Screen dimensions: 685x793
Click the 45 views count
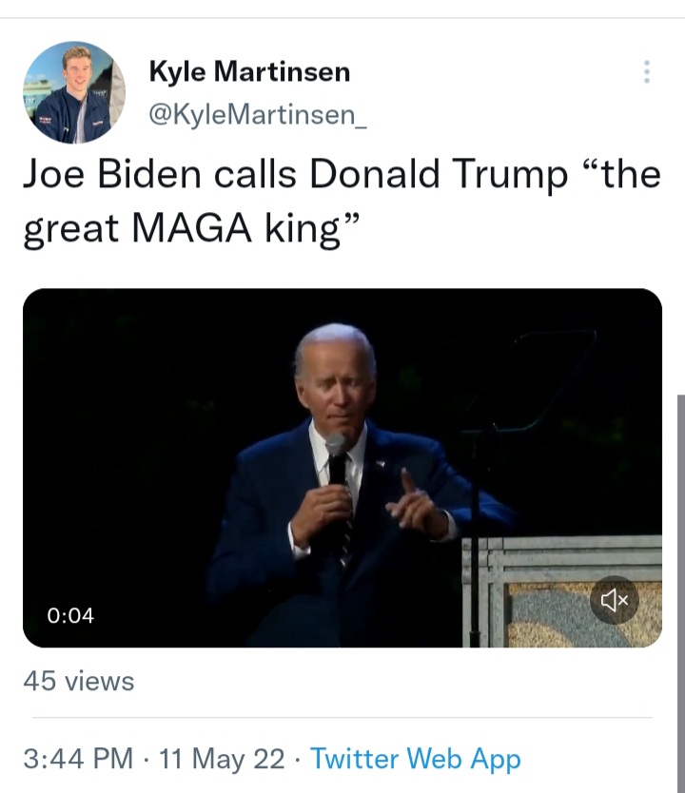78,681
